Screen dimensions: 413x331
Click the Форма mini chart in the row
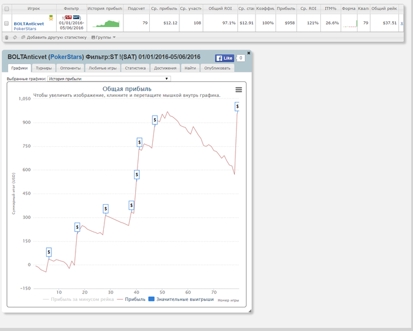coord(350,24)
